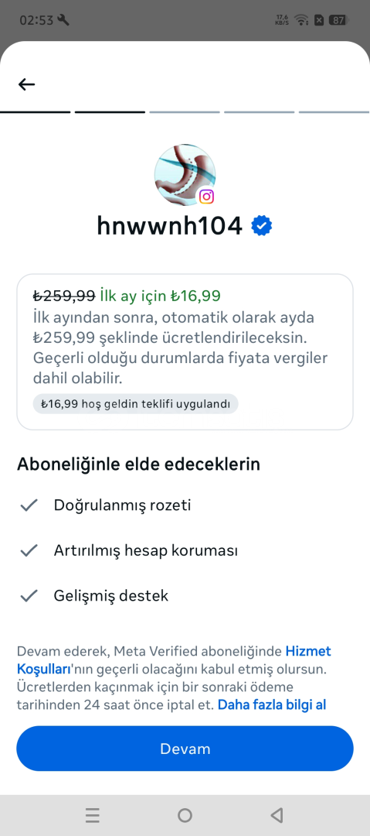Tap the ₺16,99 hoş geldin teklifi chip

click(135, 403)
